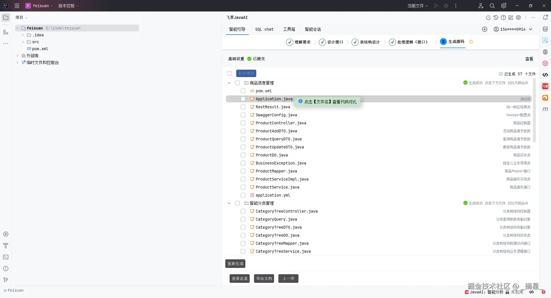Check the application.yml checkbox
The height and width of the screenshot is (298, 551).
pyautogui.click(x=243, y=195)
